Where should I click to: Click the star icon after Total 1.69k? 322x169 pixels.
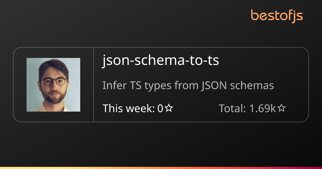281,108
